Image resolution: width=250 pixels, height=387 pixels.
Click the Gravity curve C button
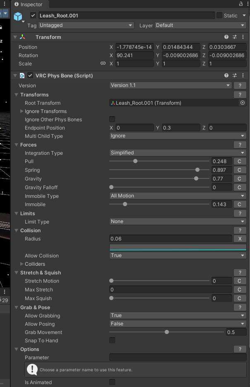click(x=239, y=178)
